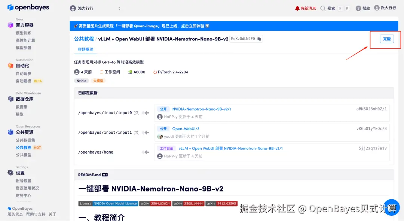Screen dimensions: 404x221
Task: Click the bell notification icon 有新消息
Action: coord(297,8)
